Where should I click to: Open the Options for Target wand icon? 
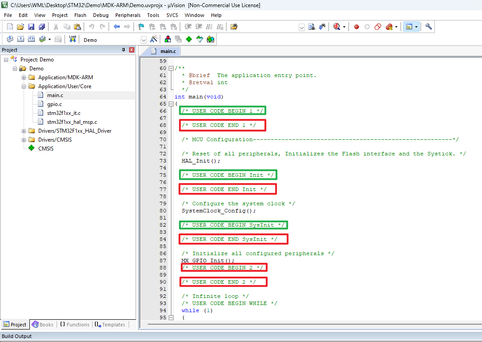click(x=154, y=39)
